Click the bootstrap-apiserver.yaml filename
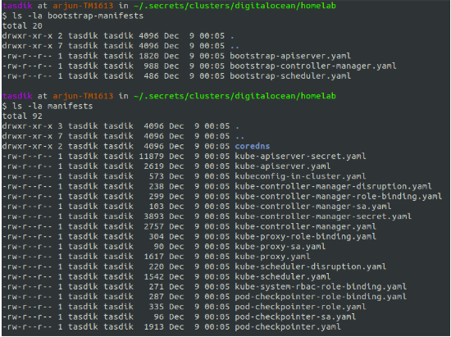Viewport: 451px width, 337px height. [290, 56]
